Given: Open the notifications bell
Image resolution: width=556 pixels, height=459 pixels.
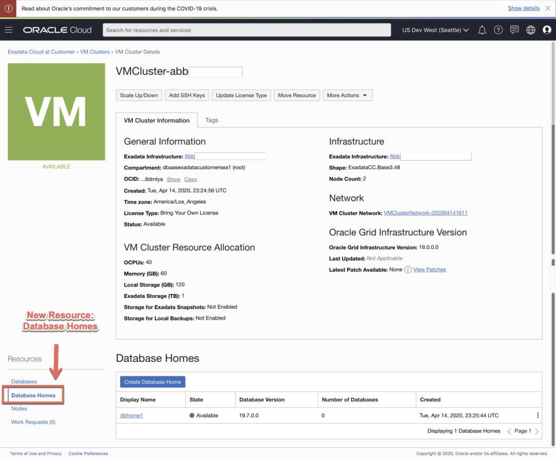Looking at the screenshot, I should [482, 30].
